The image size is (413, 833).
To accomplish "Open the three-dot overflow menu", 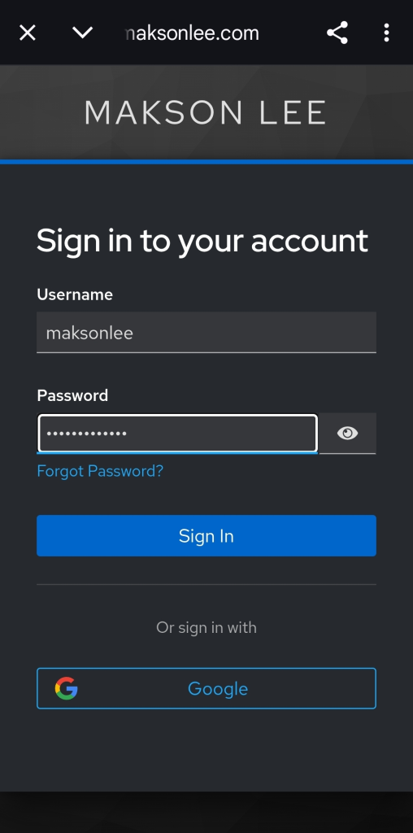I will (386, 33).
